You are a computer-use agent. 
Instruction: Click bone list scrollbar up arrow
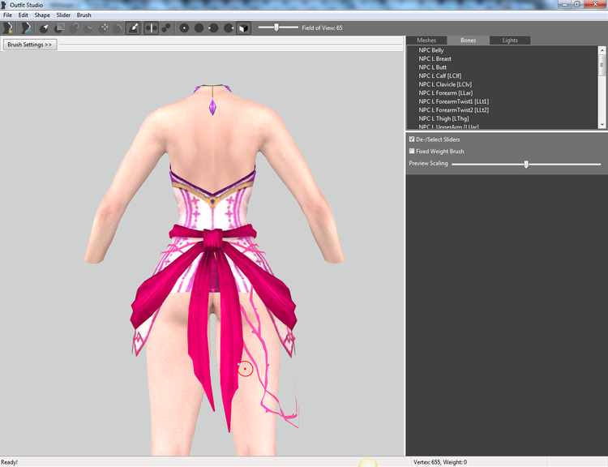(x=602, y=50)
